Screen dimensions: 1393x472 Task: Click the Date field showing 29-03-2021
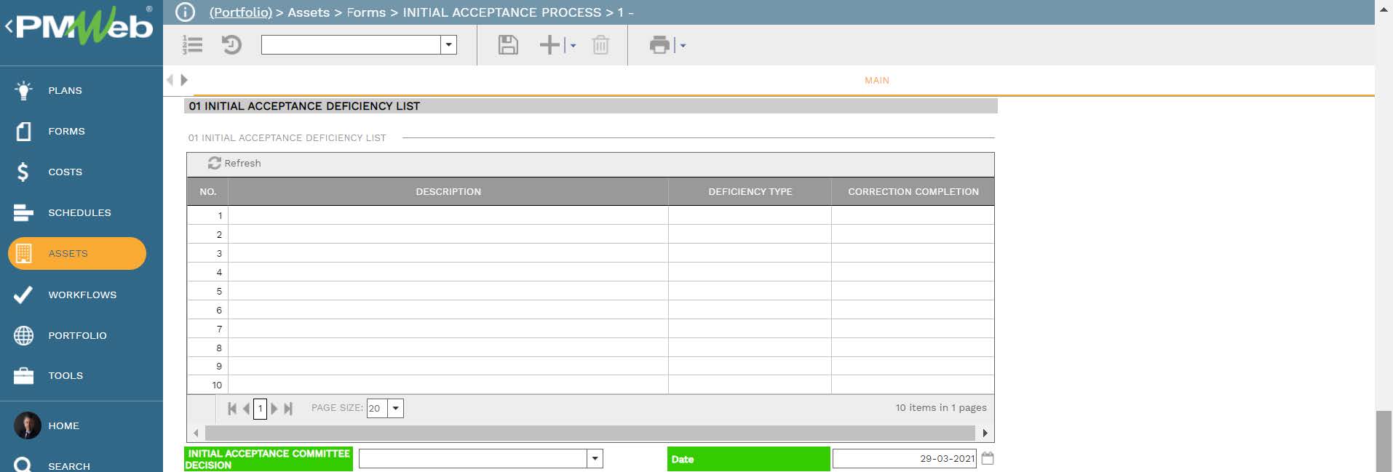[905, 458]
